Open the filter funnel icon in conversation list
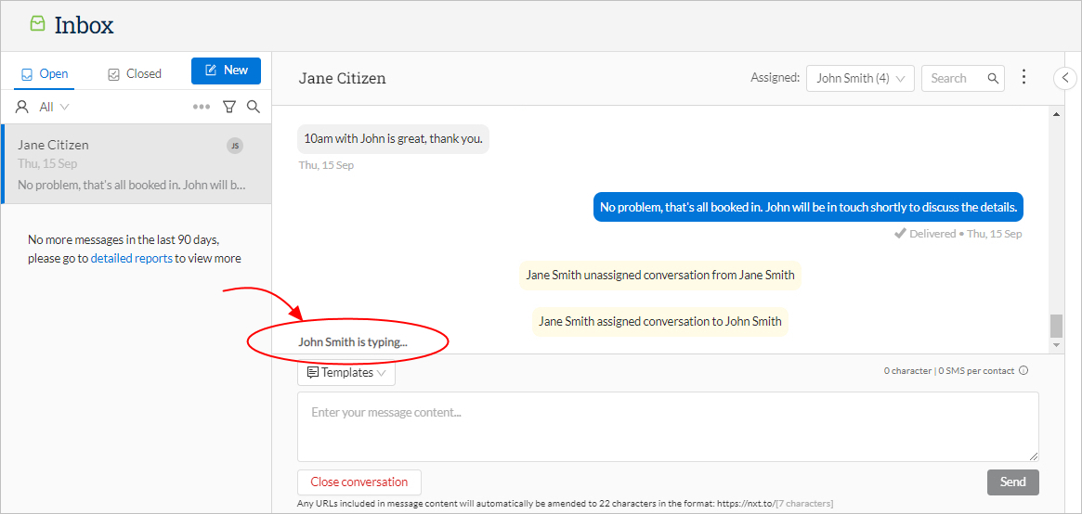Image resolution: width=1082 pixels, height=514 pixels. pyautogui.click(x=229, y=107)
